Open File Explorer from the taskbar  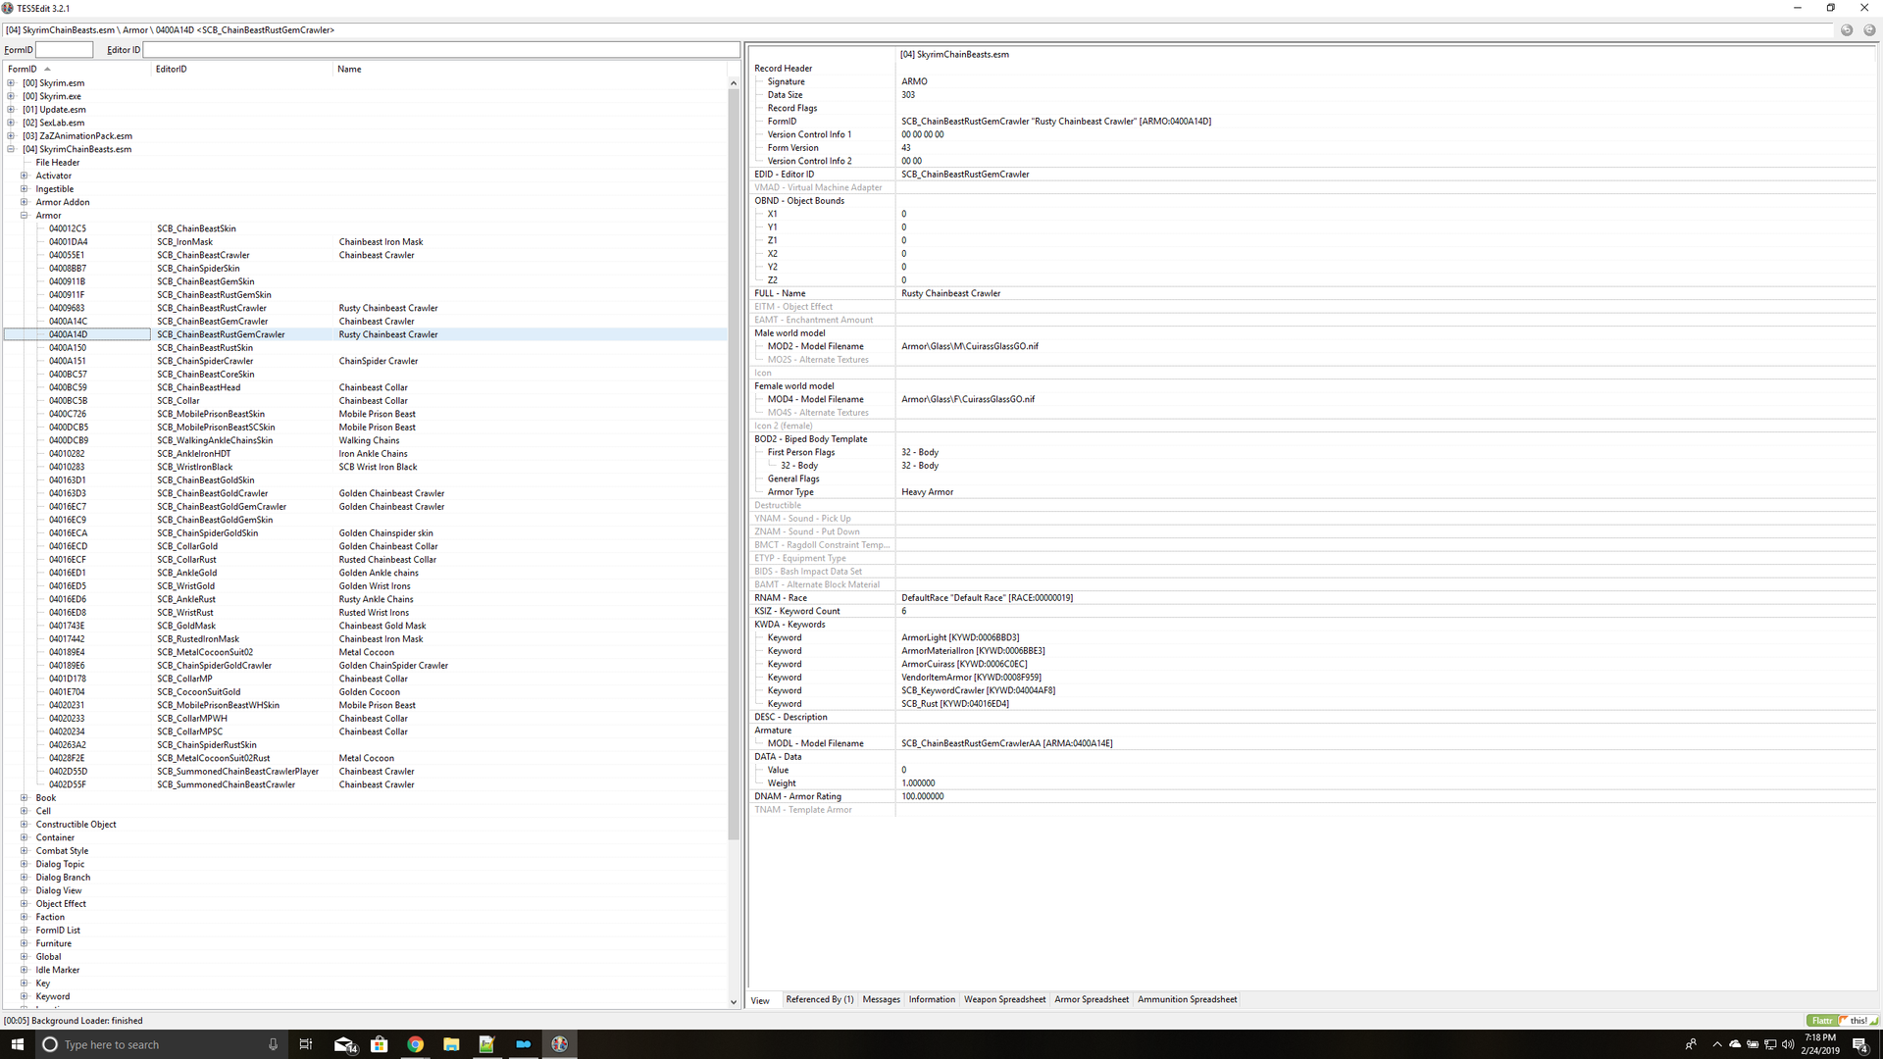[451, 1044]
